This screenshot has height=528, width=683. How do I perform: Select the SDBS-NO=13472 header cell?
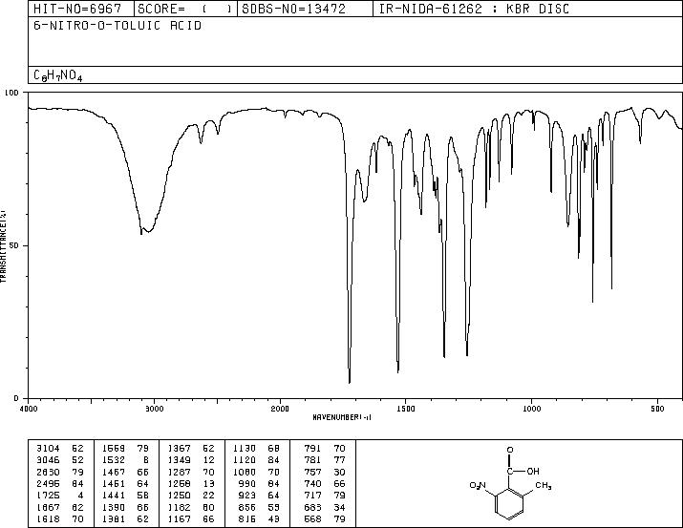[x=305, y=9]
